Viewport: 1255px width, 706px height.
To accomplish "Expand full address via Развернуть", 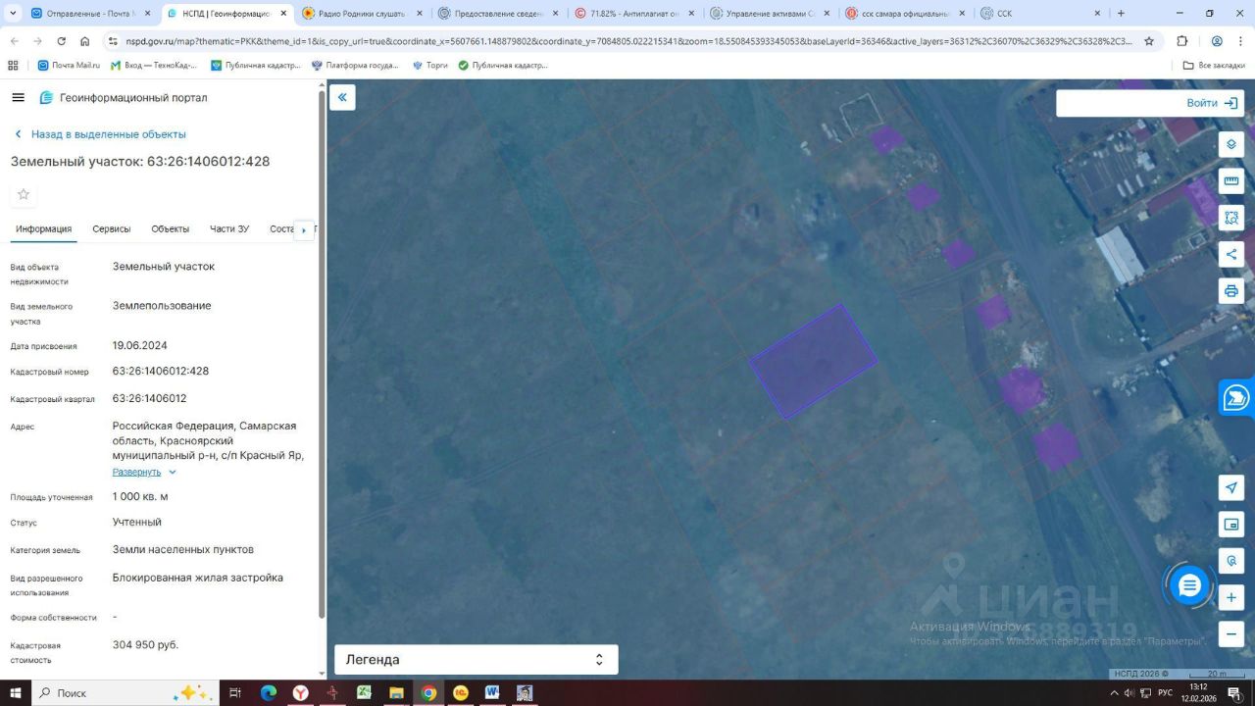I will (143, 472).
